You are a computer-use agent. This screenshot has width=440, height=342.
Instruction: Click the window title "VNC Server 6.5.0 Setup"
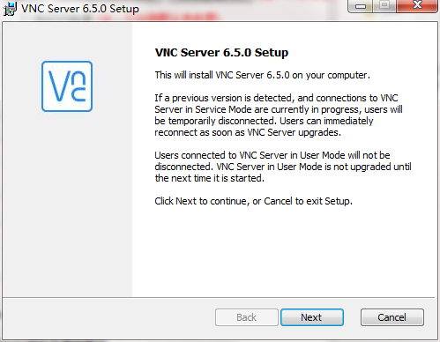click(x=80, y=9)
